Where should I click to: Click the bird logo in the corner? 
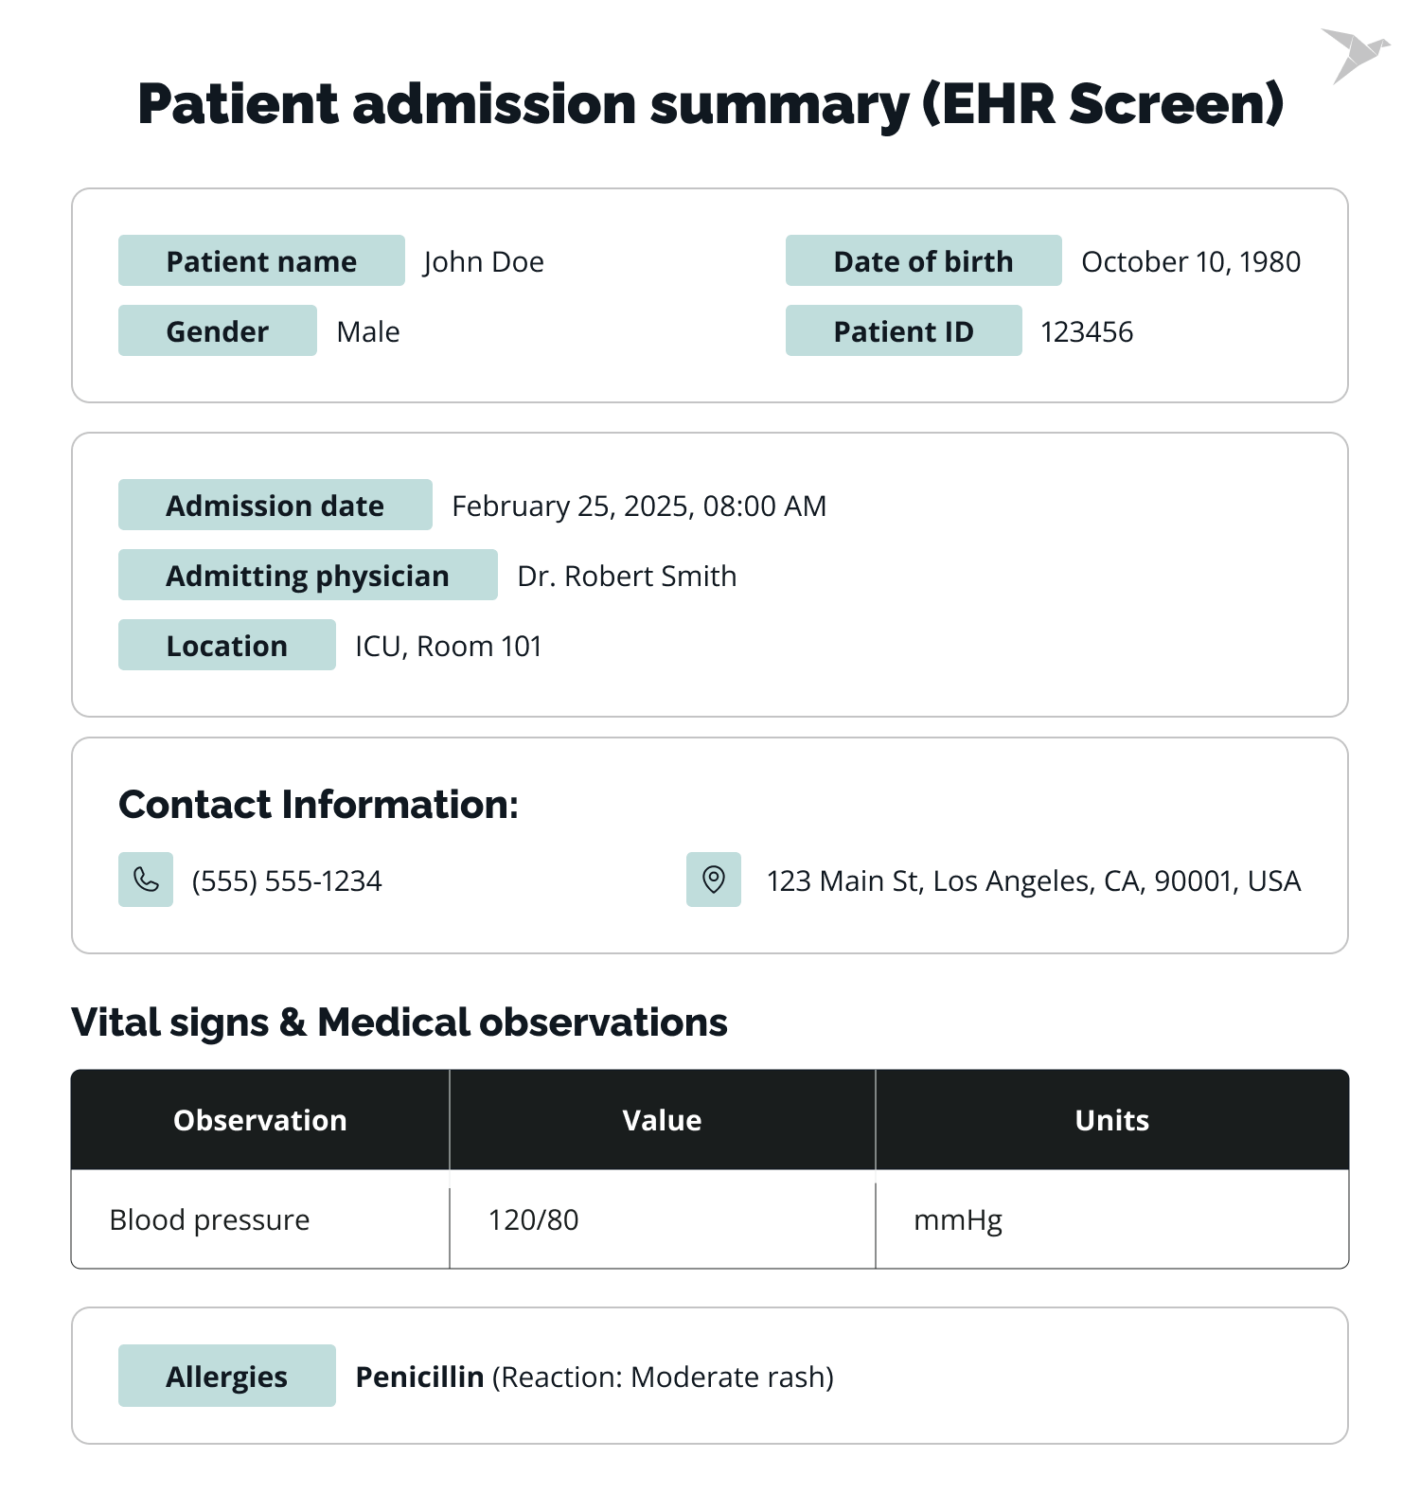pos(1356,54)
